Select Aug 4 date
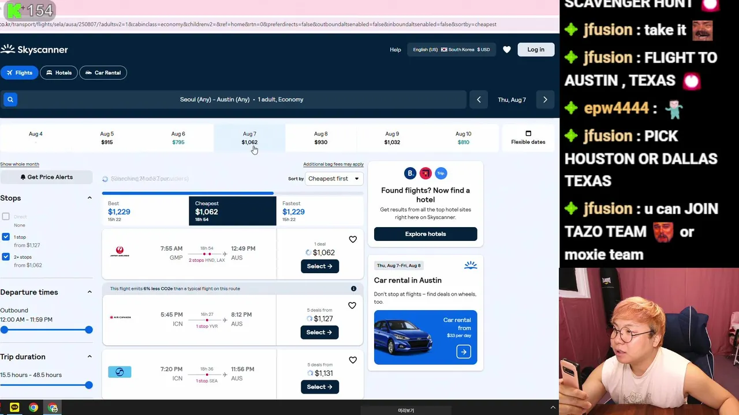This screenshot has width=739, height=415. tap(35, 138)
